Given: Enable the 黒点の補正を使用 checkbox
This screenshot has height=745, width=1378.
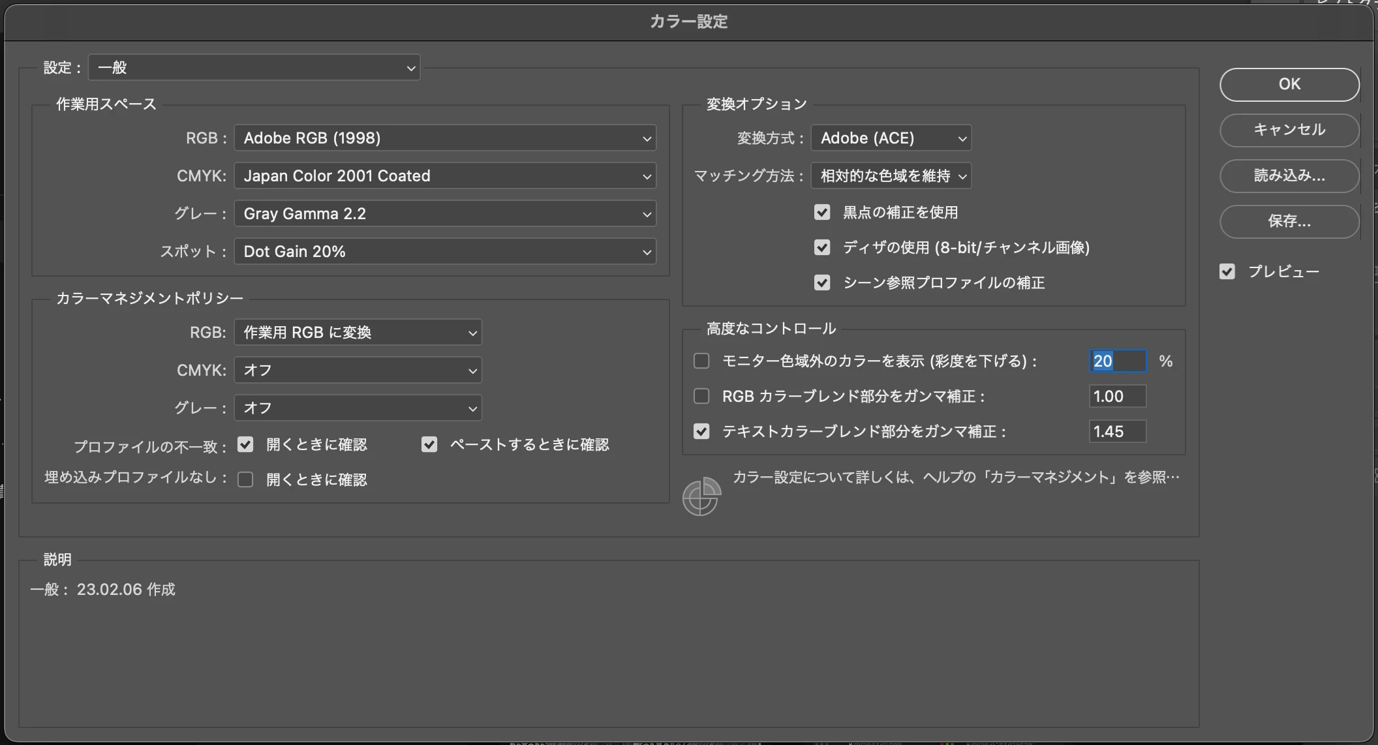Looking at the screenshot, I should (822, 212).
